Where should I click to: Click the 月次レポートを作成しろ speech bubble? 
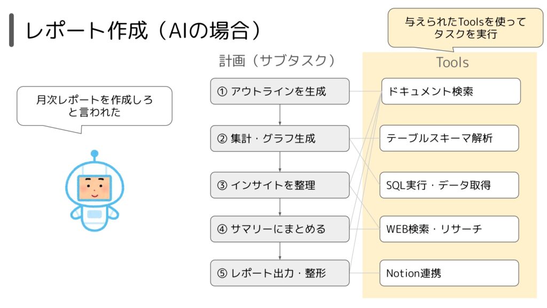95,106
